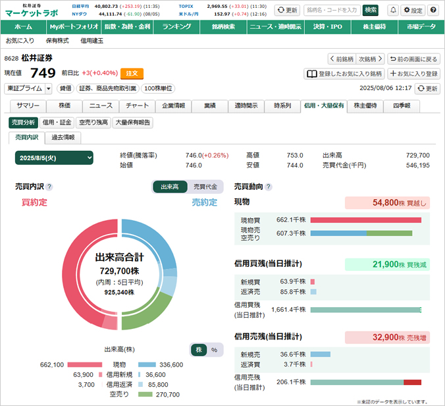Click the NYダウ index label
The width and height of the screenshot is (445, 406).
tap(79, 14)
